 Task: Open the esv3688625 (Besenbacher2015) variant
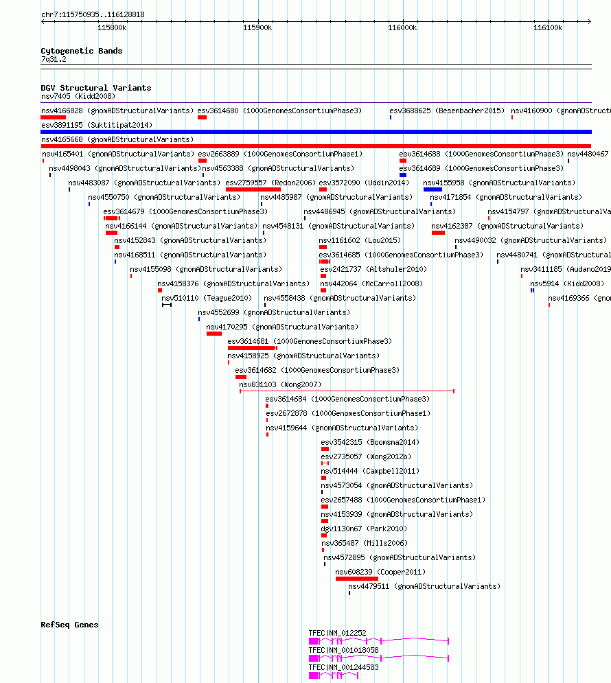(x=447, y=111)
